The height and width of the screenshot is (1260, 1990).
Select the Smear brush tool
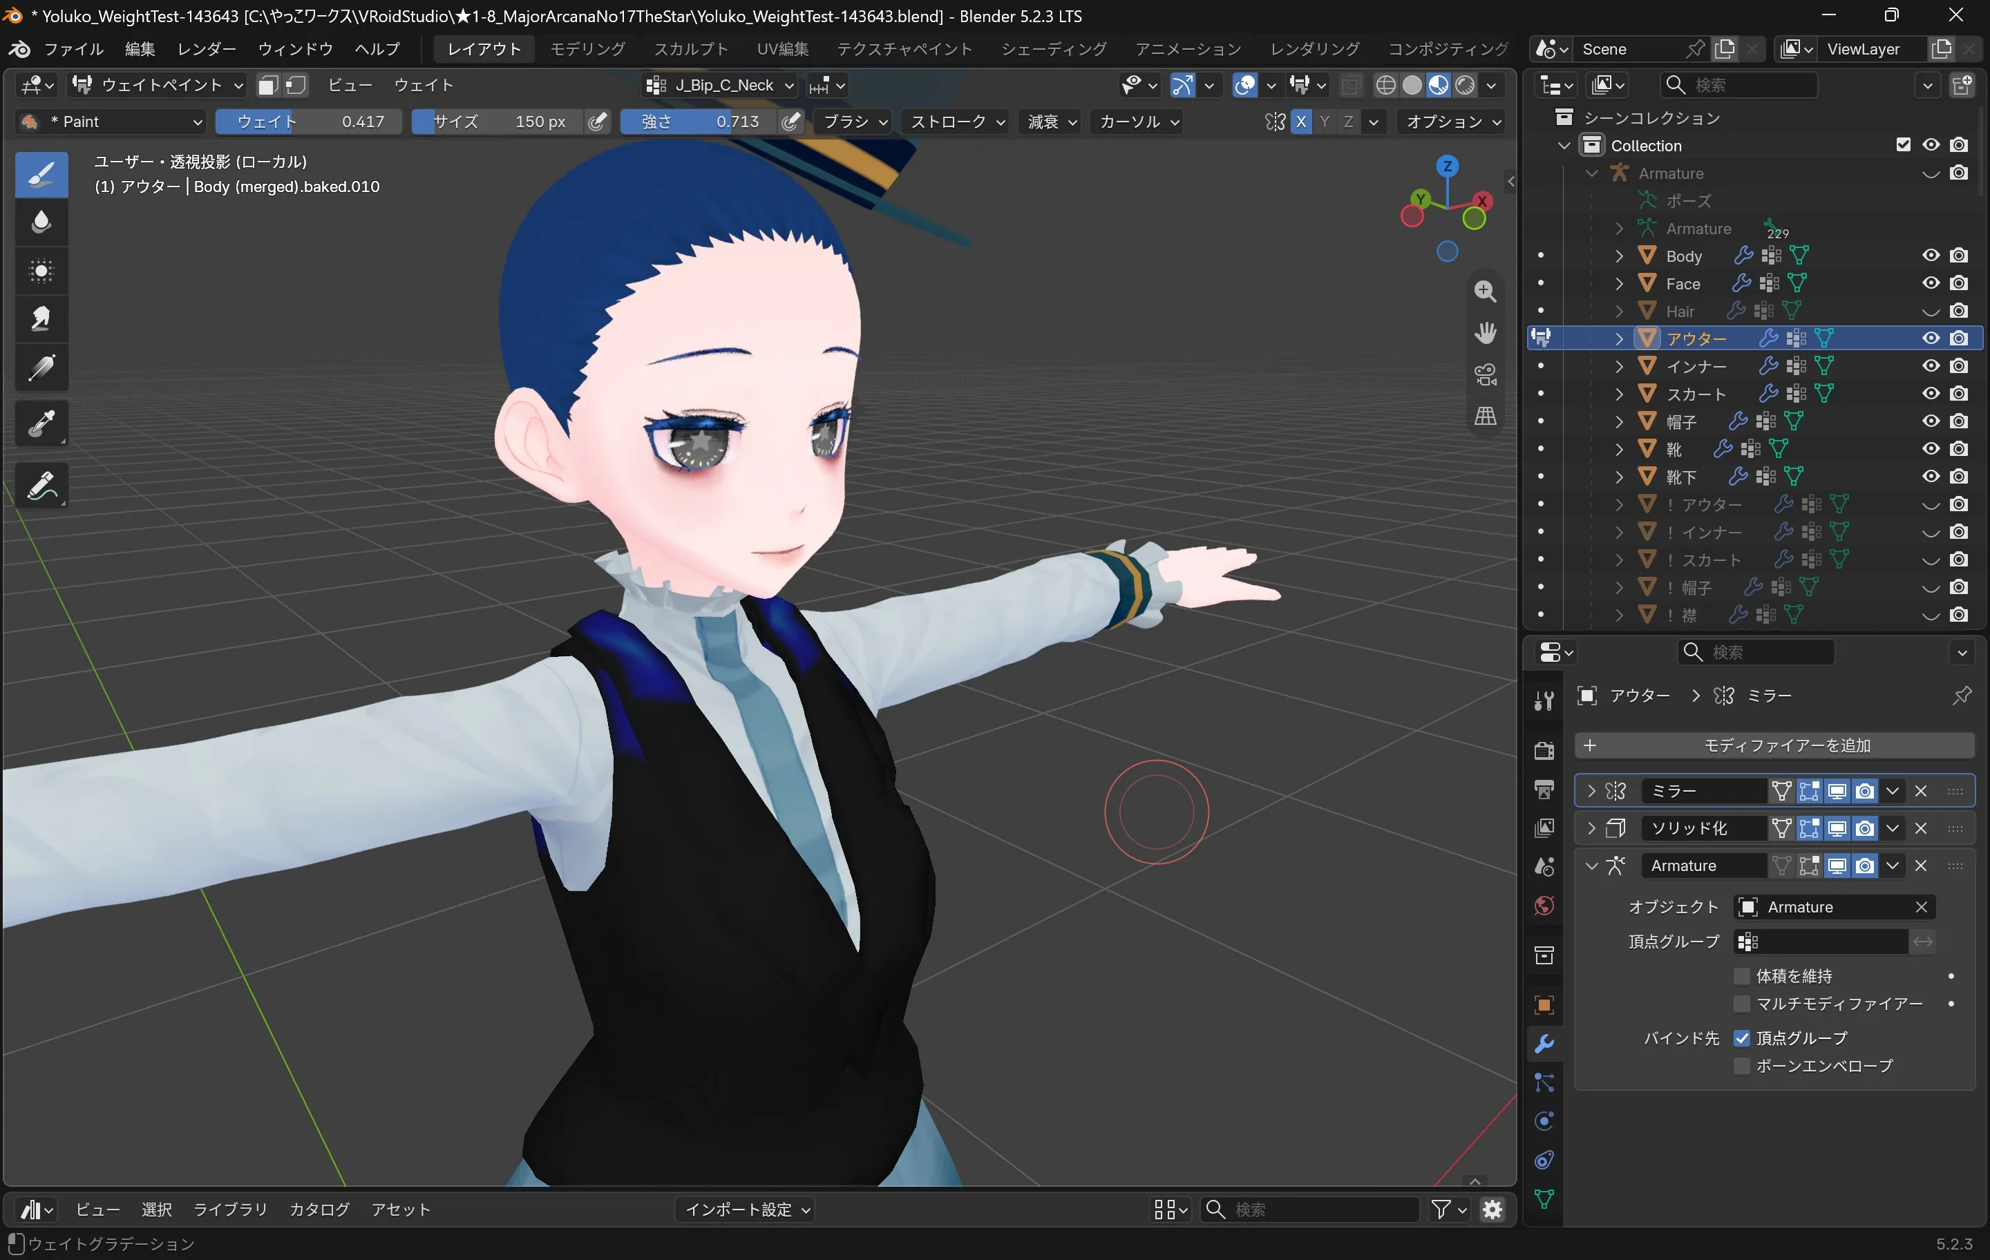[41, 320]
